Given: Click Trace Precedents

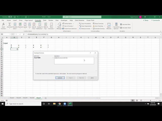Looking at the screenshot, I should (x=85, y=23).
